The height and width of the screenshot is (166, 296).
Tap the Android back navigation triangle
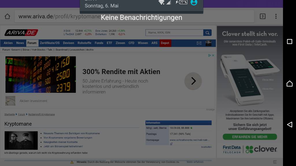pyautogui.click(x=289, y=124)
